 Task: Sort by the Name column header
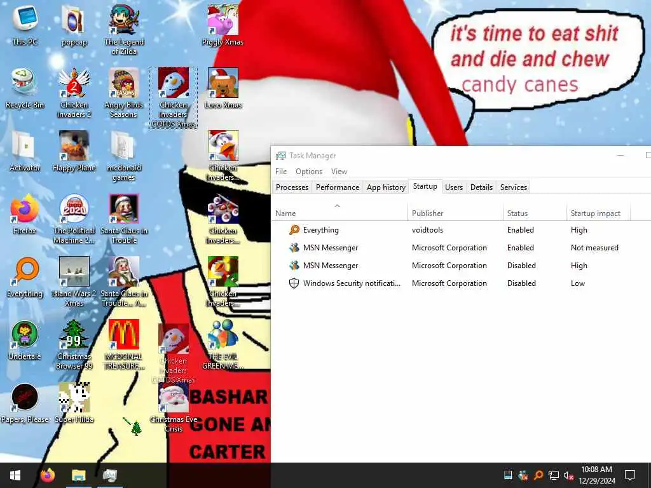(339, 213)
